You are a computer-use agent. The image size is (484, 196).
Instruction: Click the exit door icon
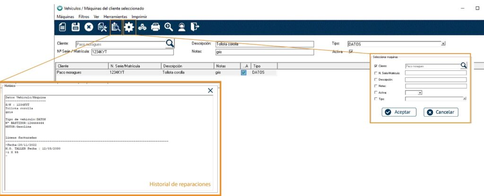[x=195, y=27]
